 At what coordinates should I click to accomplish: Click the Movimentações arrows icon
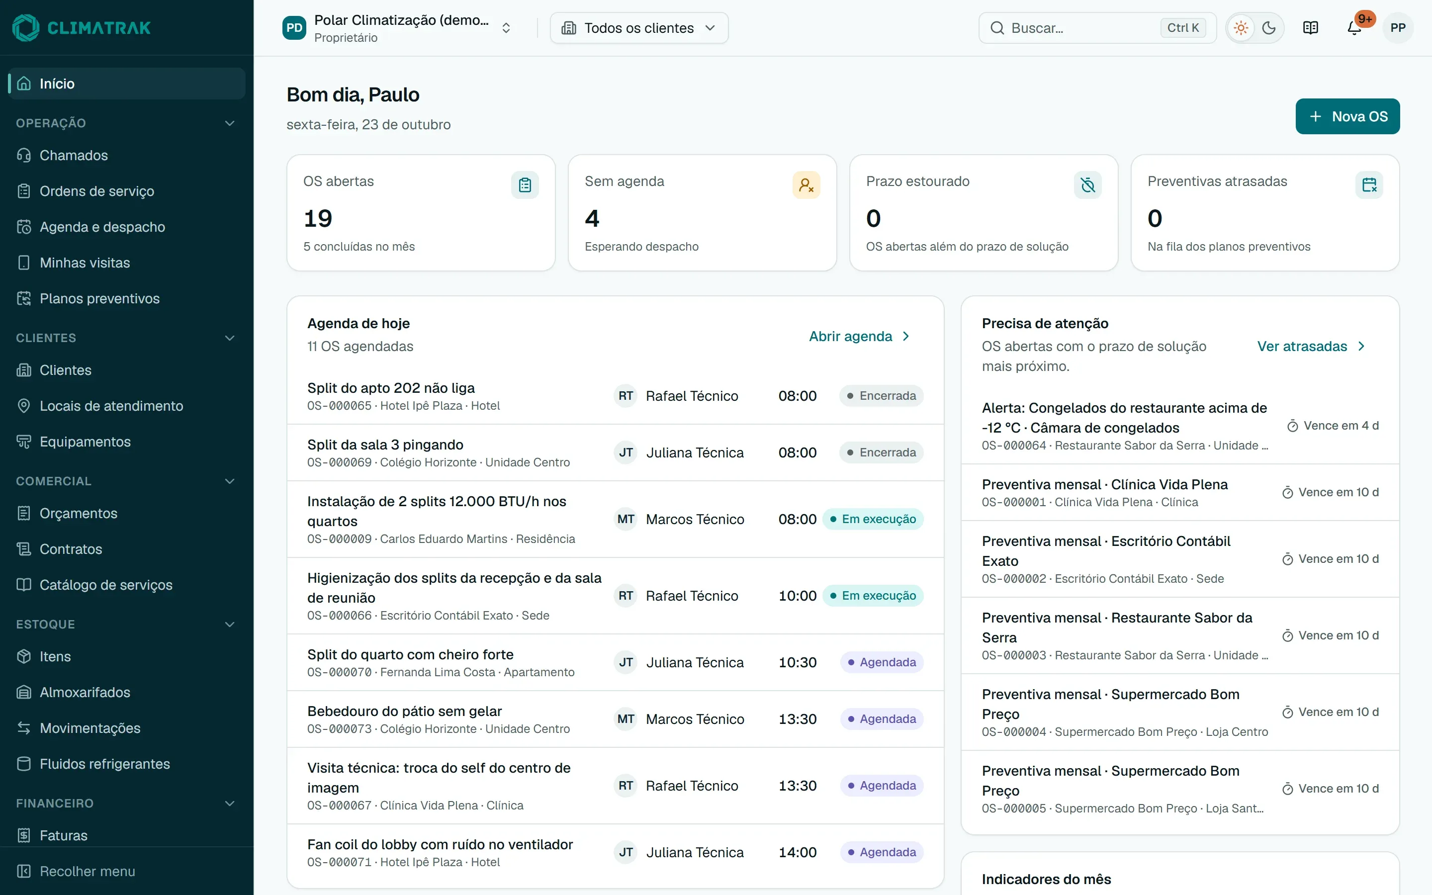(x=24, y=728)
